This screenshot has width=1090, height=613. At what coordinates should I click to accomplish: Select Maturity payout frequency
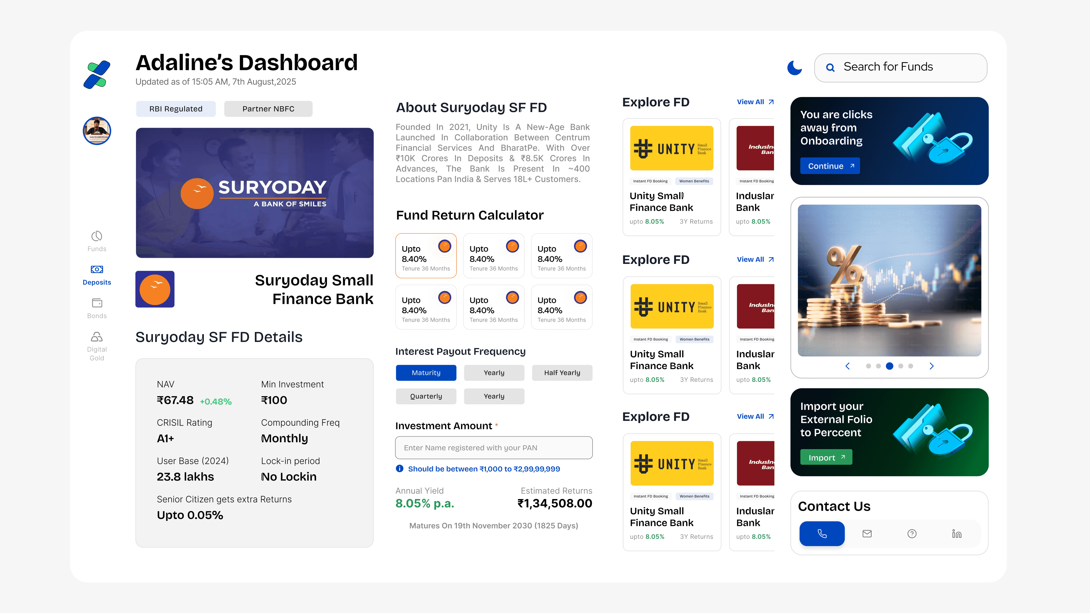pyautogui.click(x=426, y=373)
